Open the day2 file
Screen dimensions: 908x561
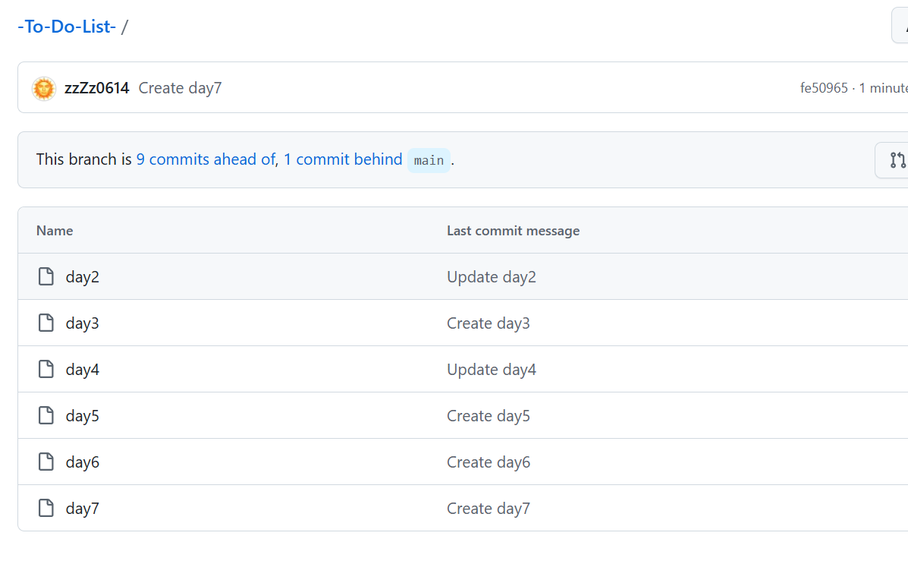coord(83,276)
